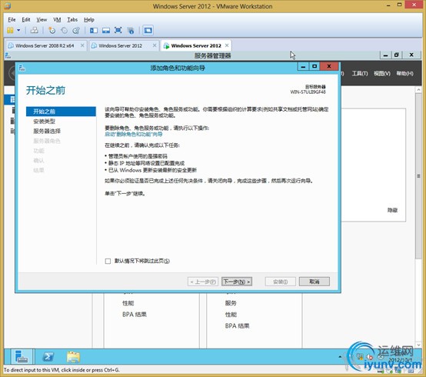Viewport: 426px width, 377px height.
Task: Click Server Manager scrollbar down arrow
Action: tap(418, 345)
